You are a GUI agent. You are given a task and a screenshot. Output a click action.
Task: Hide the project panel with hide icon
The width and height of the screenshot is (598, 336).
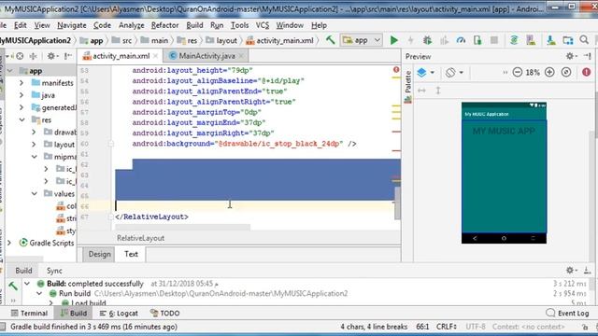(x=68, y=56)
